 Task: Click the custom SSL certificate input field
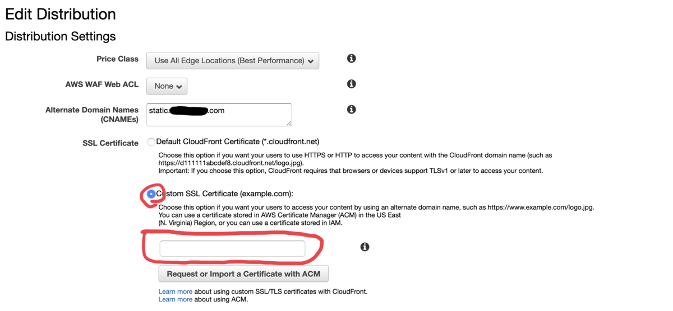click(232, 248)
